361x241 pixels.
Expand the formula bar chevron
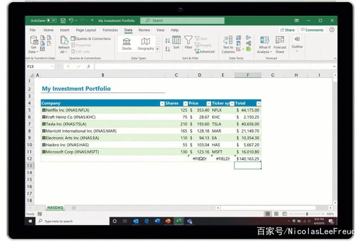click(334, 67)
